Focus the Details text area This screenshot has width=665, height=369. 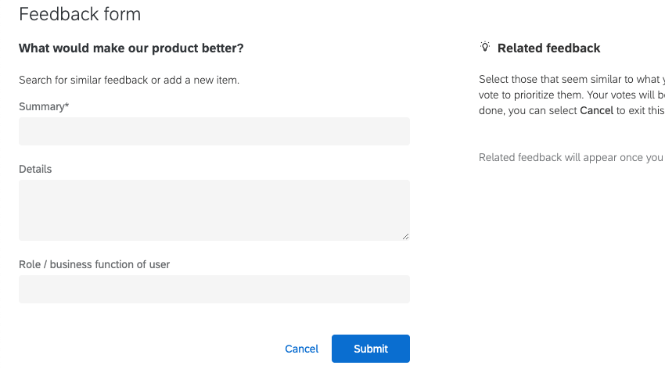214,210
